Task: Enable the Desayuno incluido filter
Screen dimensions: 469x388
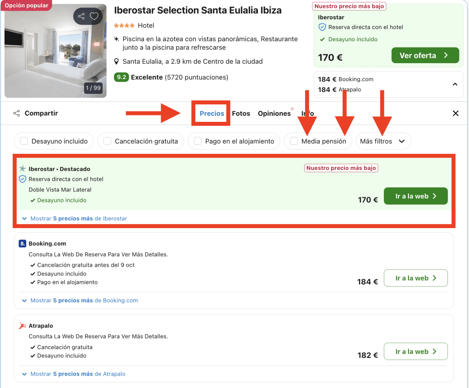Action: pyautogui.click(x=24, y=141)
